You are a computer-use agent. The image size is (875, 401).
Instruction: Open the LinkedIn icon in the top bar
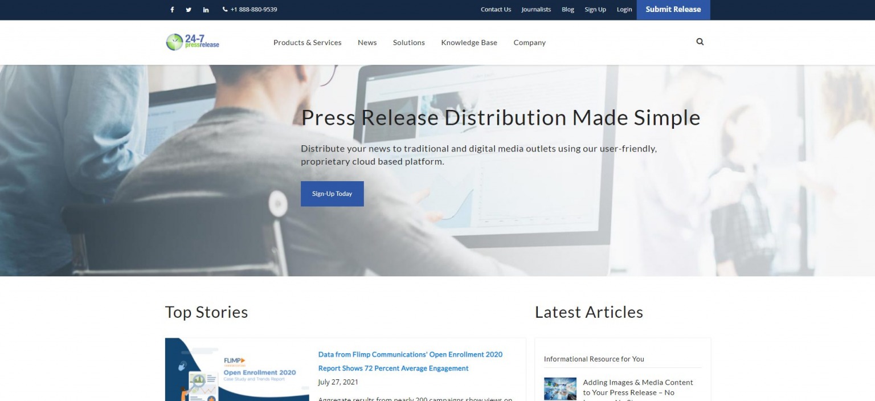tap(206, 9)
